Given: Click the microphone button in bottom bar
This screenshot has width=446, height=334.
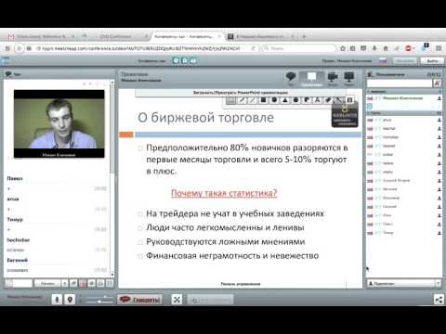Looking at the screenshot, I should (x=57, y=300).
